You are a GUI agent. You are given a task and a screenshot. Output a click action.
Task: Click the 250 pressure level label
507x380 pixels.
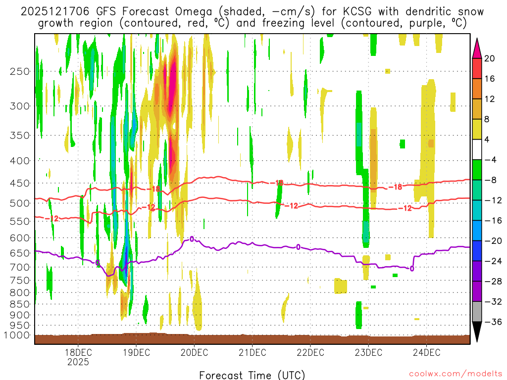pyautogui.click(x=20, y=71)
